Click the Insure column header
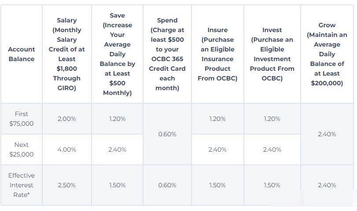This screenshot has height=211, width=357. [217, 54]
